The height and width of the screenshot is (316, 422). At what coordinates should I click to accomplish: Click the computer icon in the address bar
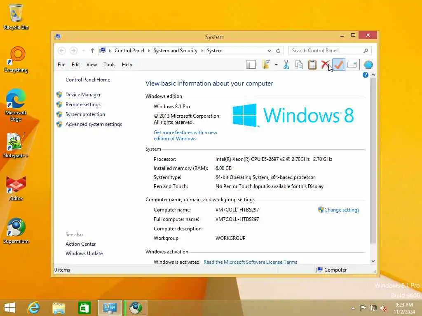tap(103, 50)
